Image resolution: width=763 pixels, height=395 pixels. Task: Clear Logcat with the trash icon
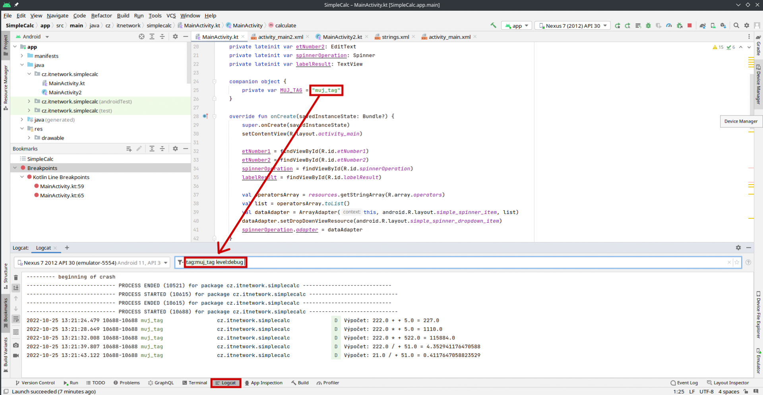[x=16, y=277]
